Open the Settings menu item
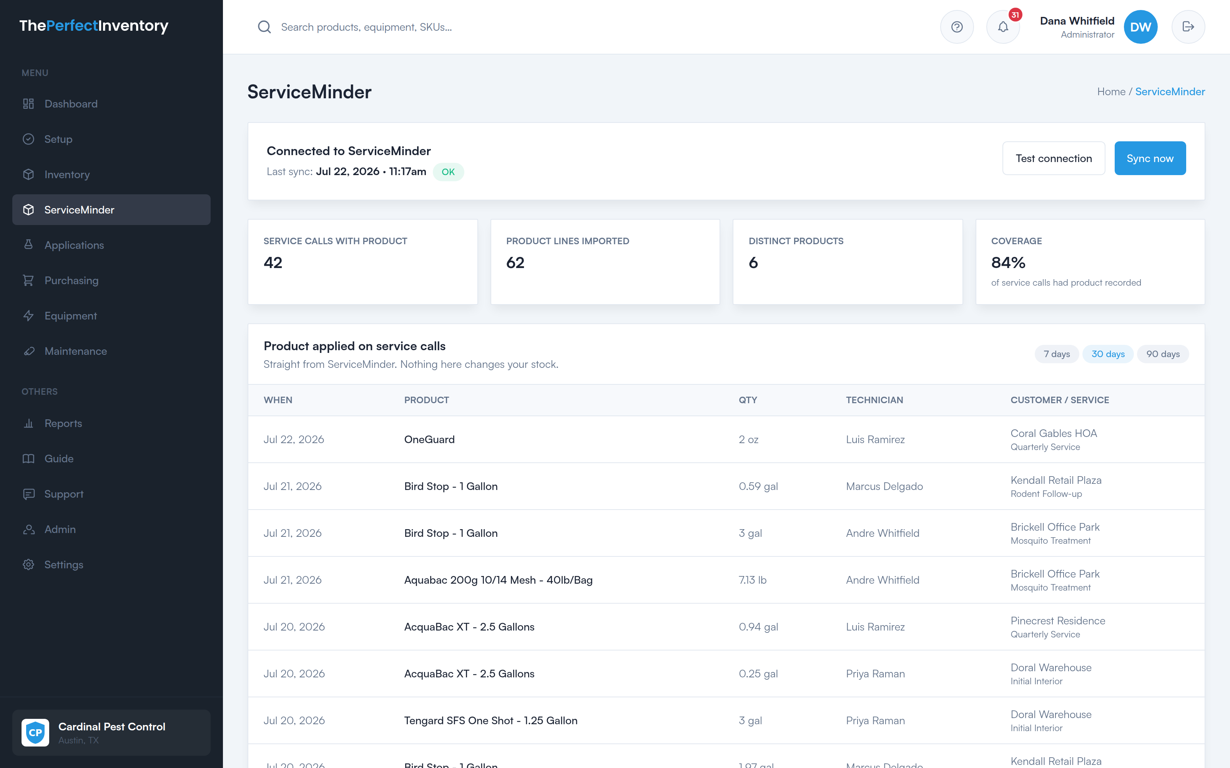The image size is (1230, 768). click(111, 564)
